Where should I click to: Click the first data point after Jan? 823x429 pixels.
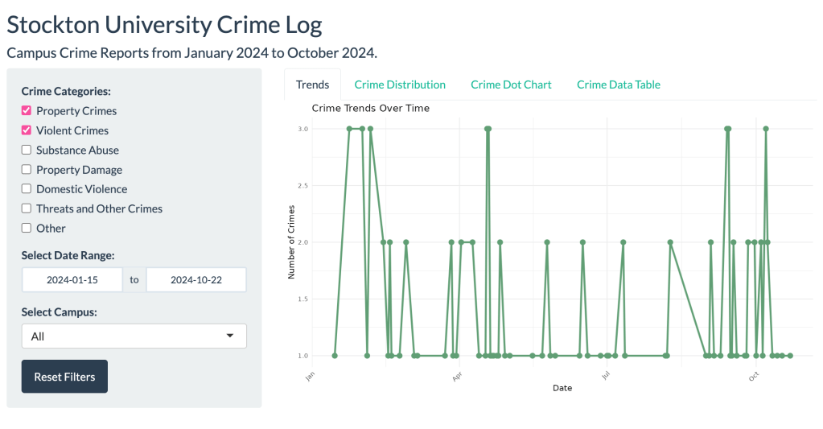(335, 355)
